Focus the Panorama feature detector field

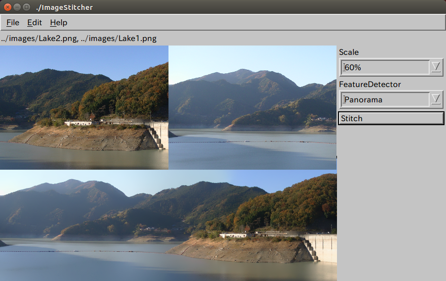[x=385, y=99]
